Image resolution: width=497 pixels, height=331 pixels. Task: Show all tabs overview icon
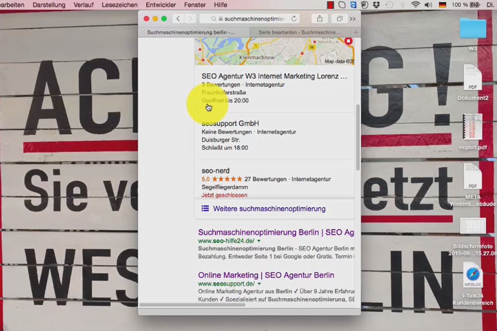point(339,19)
